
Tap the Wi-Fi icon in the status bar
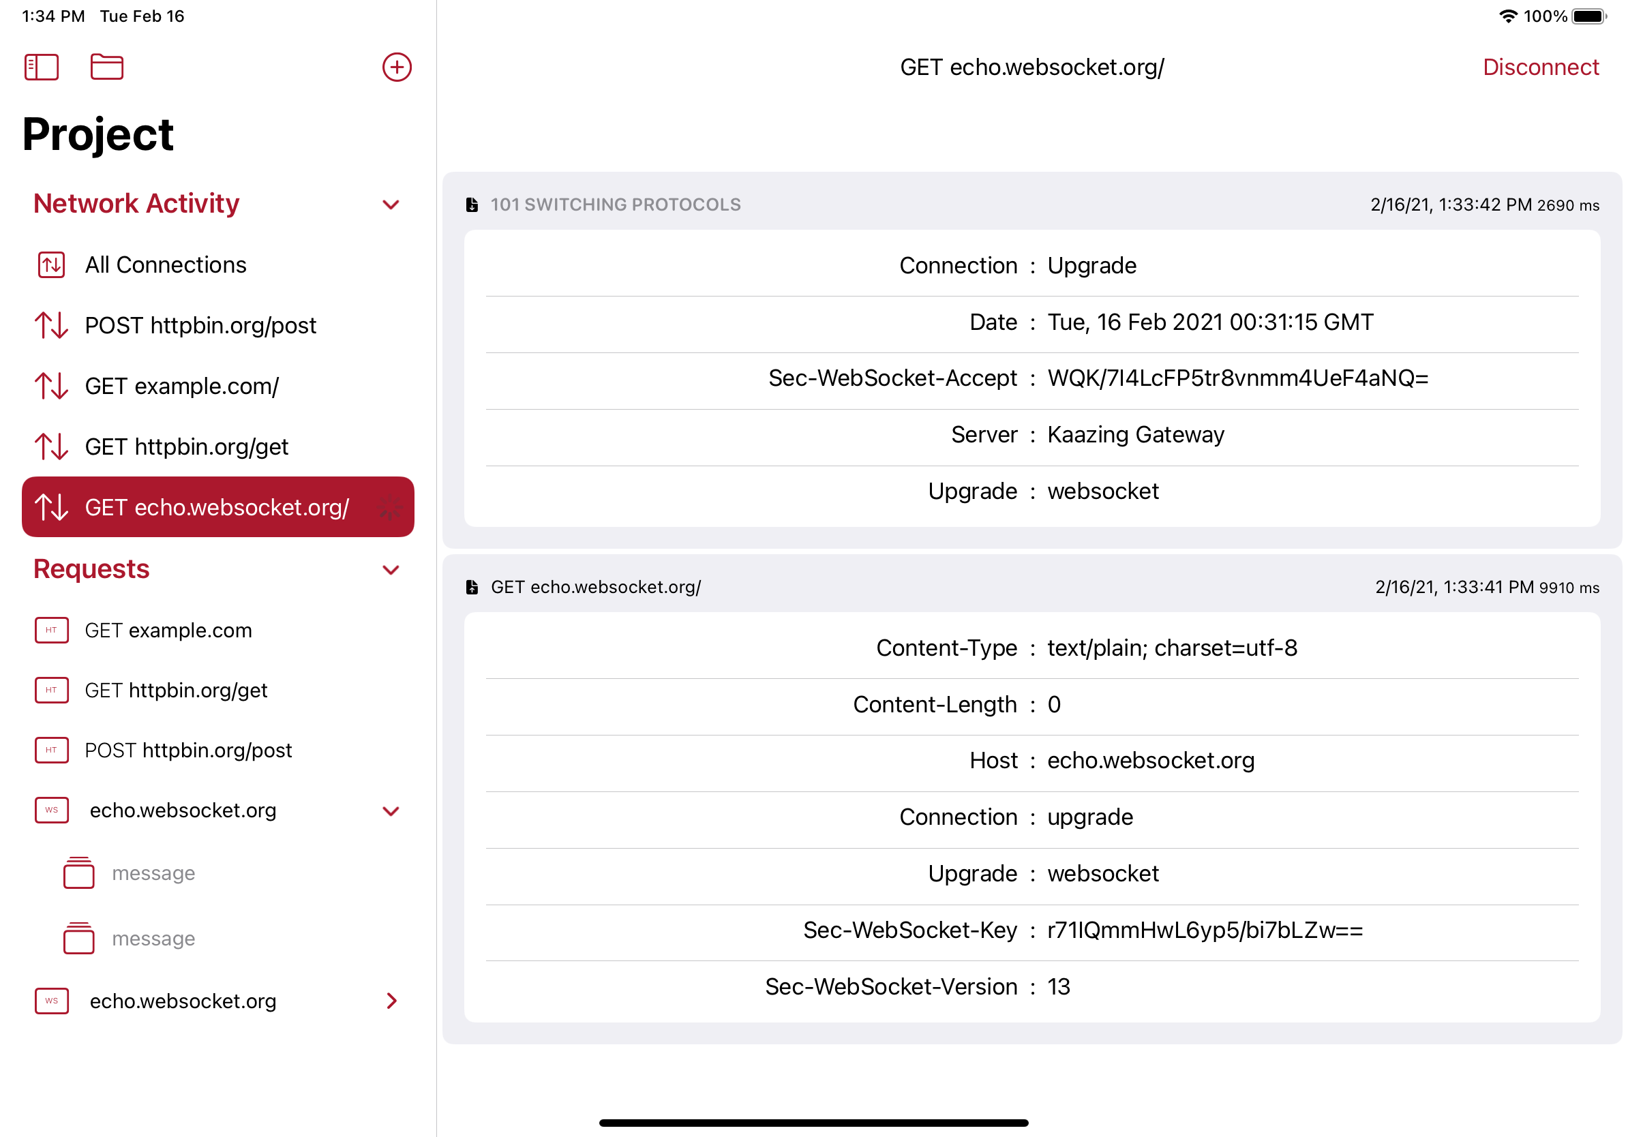(1508, 16)
